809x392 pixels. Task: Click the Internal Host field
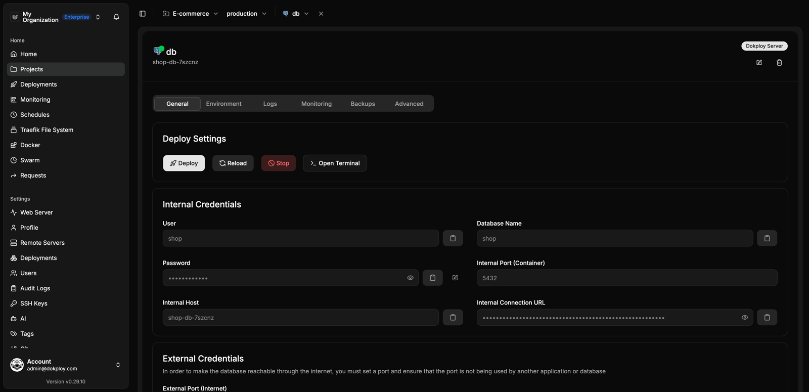301,318
